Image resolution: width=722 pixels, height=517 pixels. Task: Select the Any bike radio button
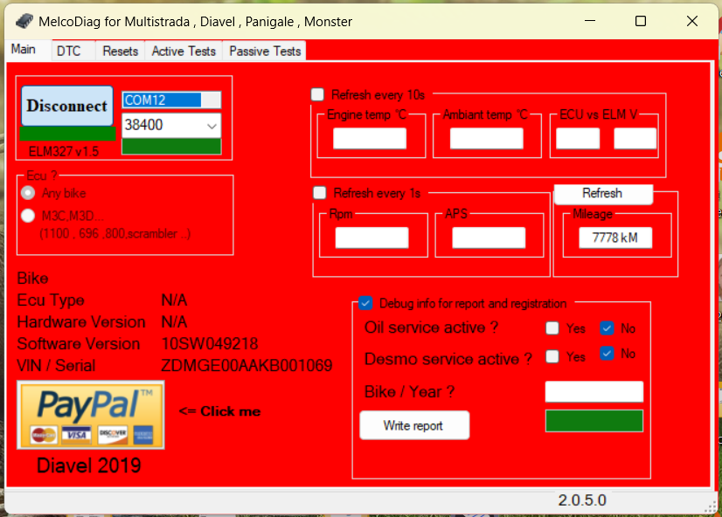point(28,193)
